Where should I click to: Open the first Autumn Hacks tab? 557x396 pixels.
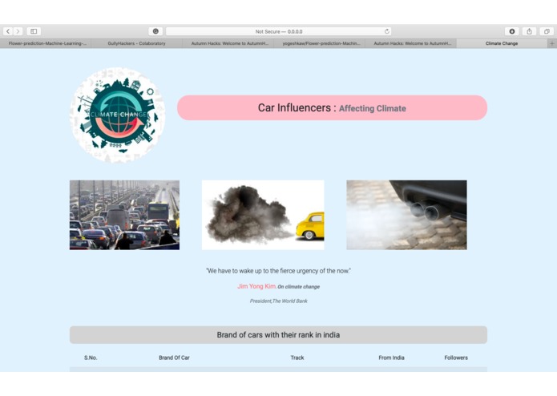click(x=228, y=43)
